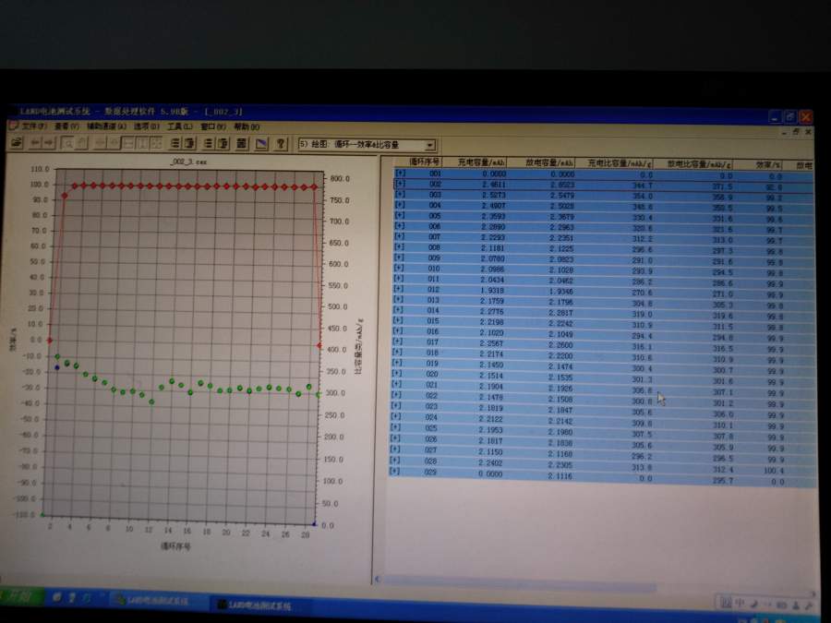Image resolution: width=831 pixels, height=623 pixels.
Task: Expand cycle row 029 with [+]
Action: coord(395,471)
